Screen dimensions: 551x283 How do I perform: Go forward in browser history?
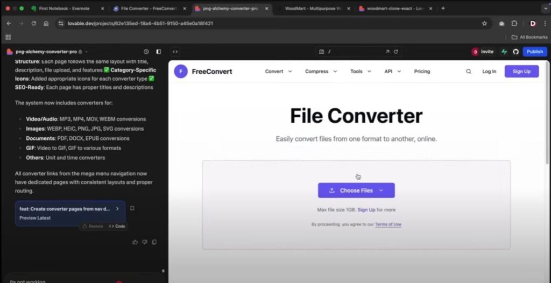[21, 24]
